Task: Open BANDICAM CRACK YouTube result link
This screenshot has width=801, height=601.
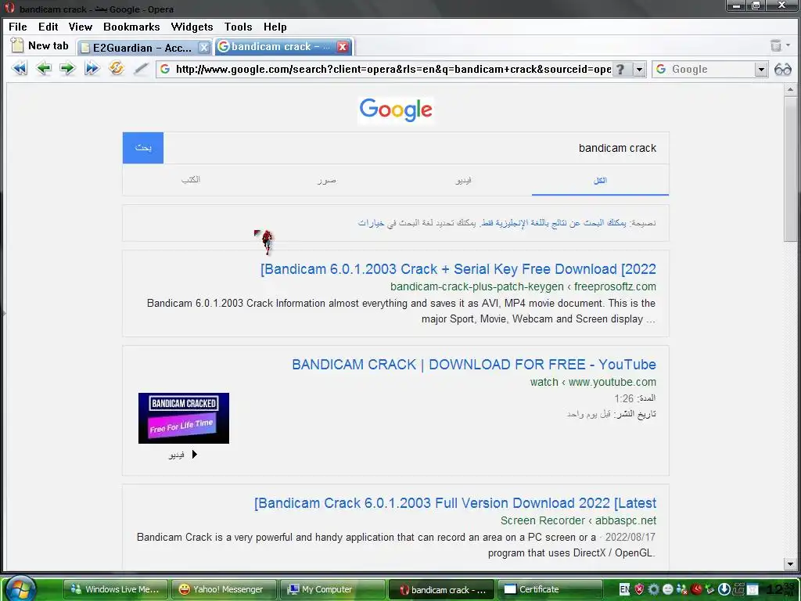Action: tap(474, 365)
